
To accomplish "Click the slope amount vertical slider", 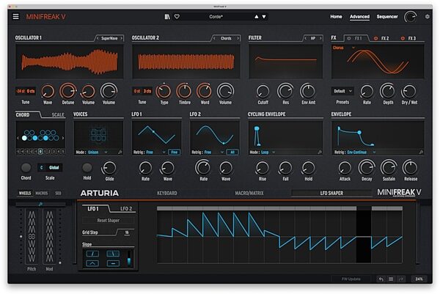I will point(129,258).
